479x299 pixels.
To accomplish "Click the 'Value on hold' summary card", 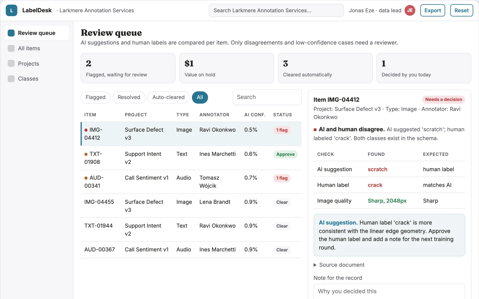I will tap(227, 68).
